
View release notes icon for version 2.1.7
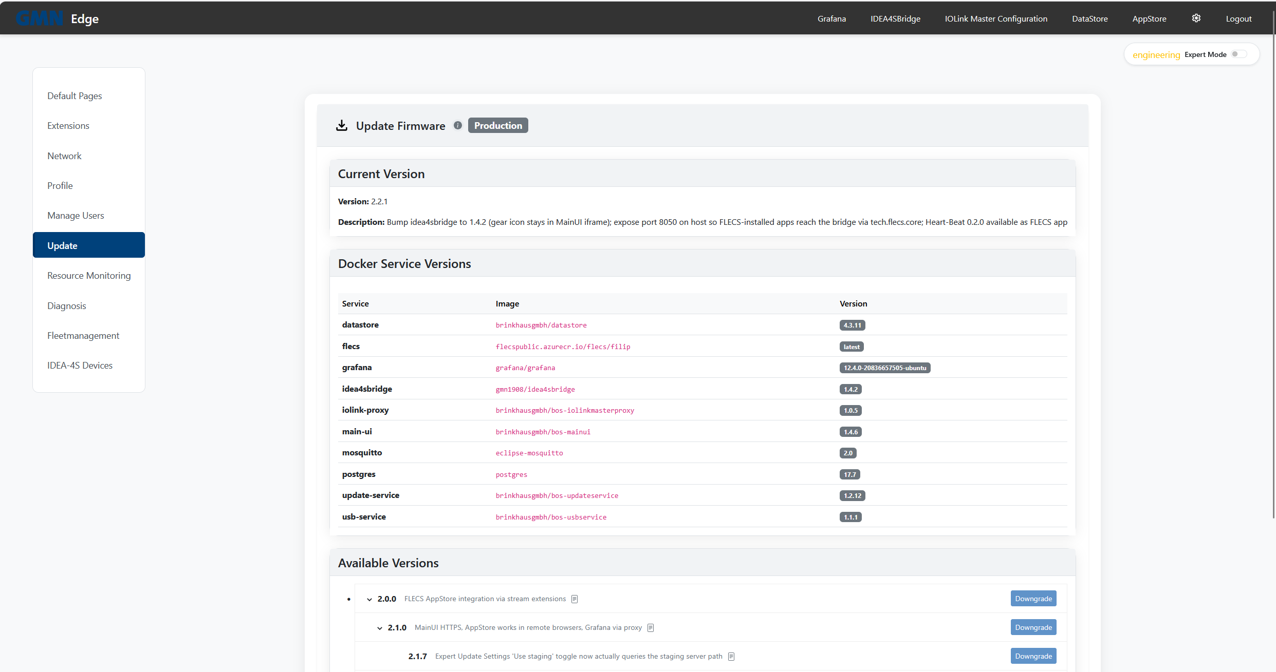tap(731, 656)
